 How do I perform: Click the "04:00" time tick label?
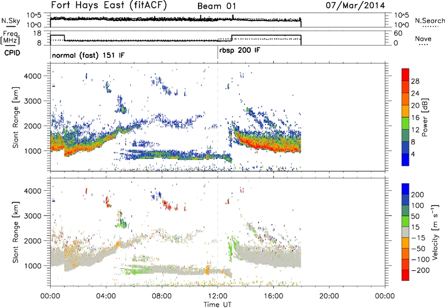point(106,296)
